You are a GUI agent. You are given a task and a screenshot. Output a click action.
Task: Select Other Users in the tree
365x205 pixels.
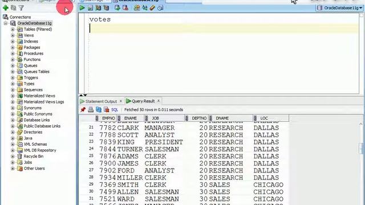pyautogui.click(x=34, y=169)
